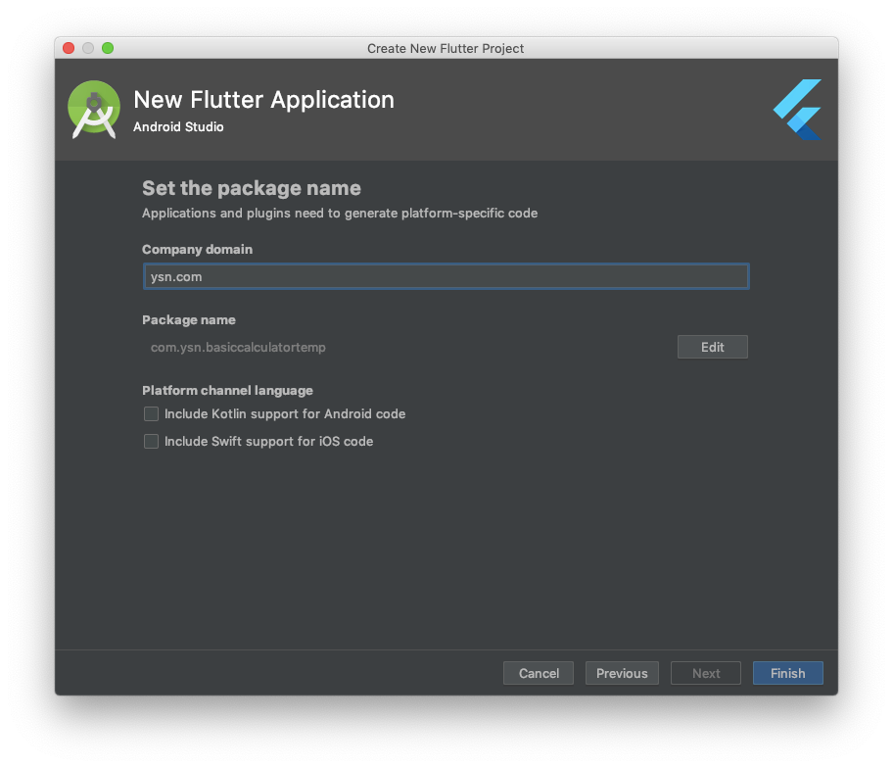893x768 pixels.
Task: Close the Create New Flutter Project window
Action: (x=69, y=48)
